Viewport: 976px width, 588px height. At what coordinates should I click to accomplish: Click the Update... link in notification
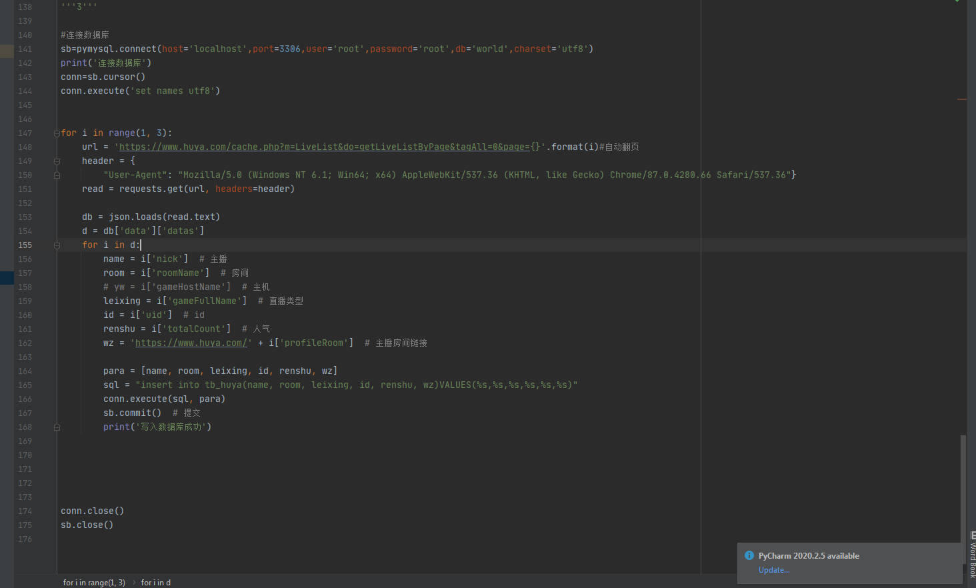pyautogui.click(x=773, y=570)
